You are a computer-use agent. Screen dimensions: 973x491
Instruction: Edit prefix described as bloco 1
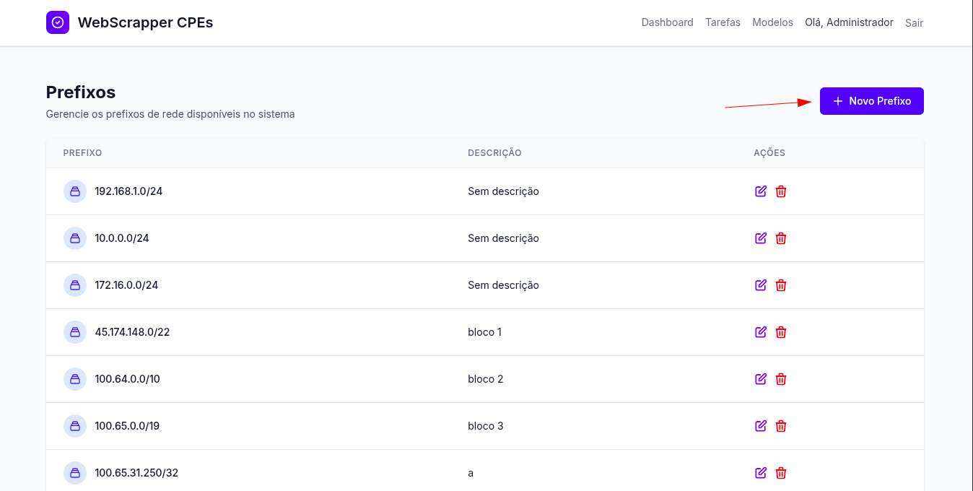[x=760, y=332]
